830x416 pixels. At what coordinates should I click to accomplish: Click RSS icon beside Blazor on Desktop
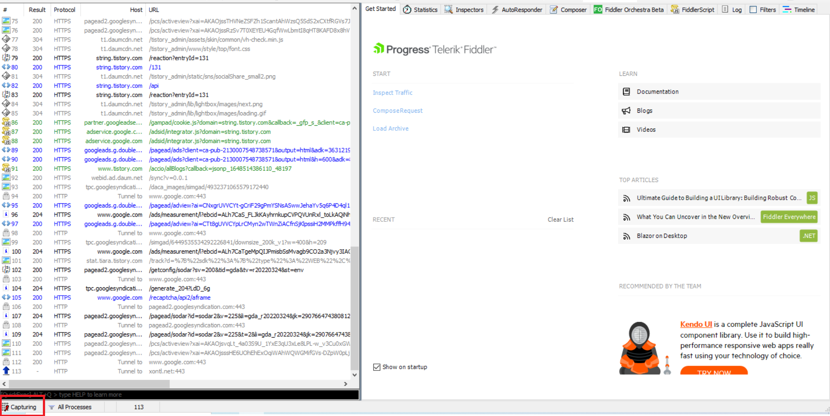tap(626, 236)
